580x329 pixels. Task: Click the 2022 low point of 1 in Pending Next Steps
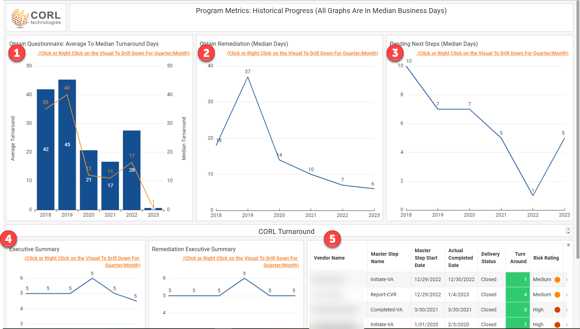pos(533,195)
